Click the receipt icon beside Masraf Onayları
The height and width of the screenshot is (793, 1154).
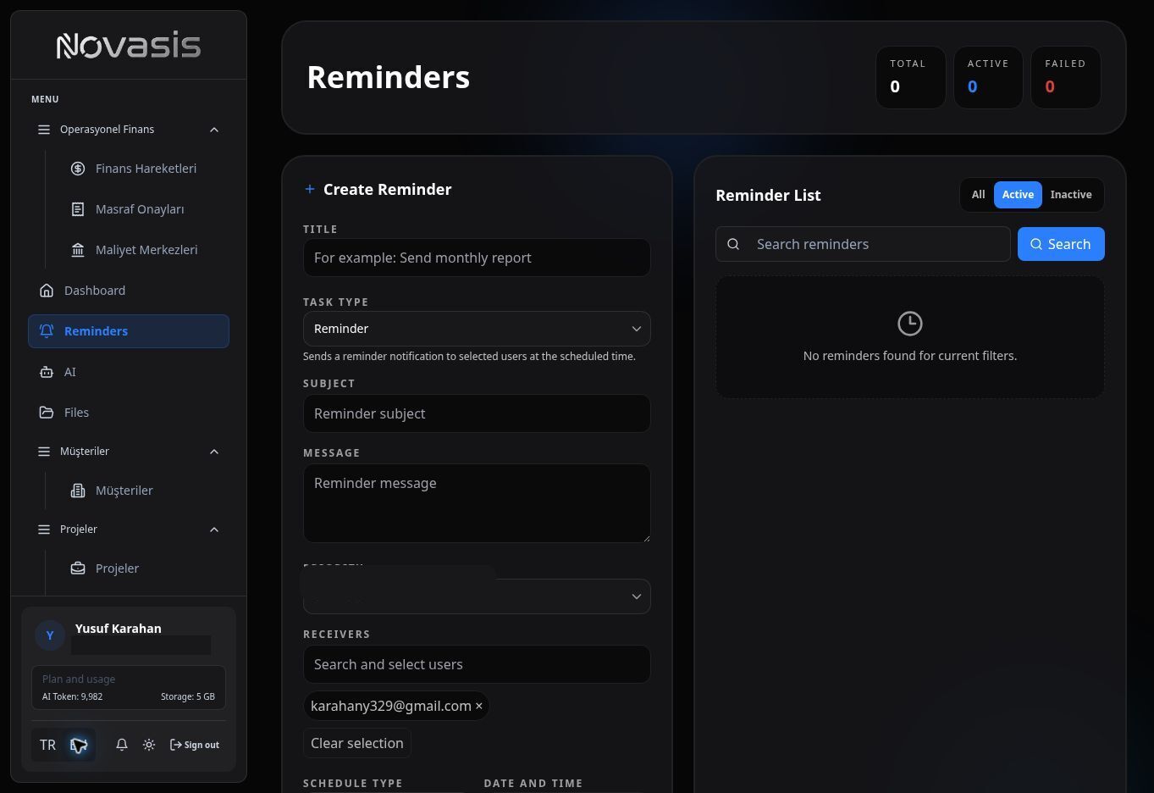point(78,209)
